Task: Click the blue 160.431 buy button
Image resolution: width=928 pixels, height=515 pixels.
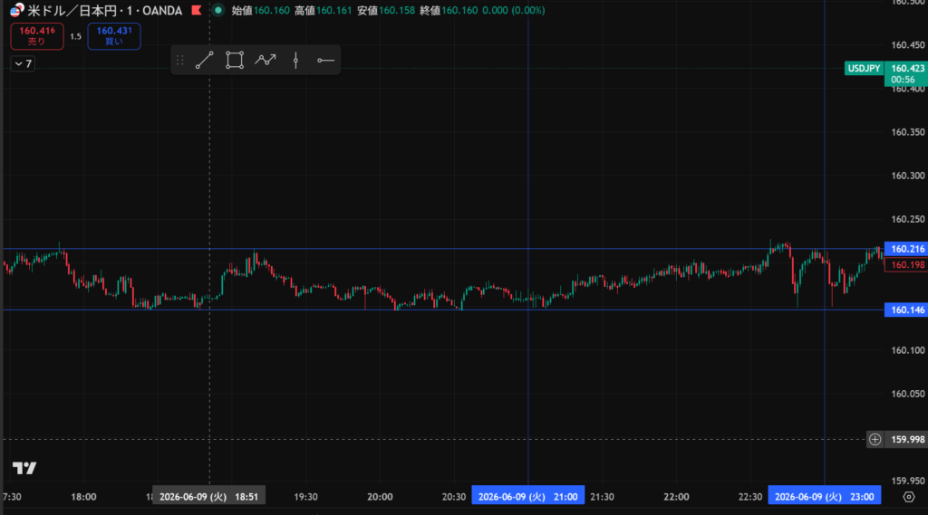Action: tap(114, 36)
